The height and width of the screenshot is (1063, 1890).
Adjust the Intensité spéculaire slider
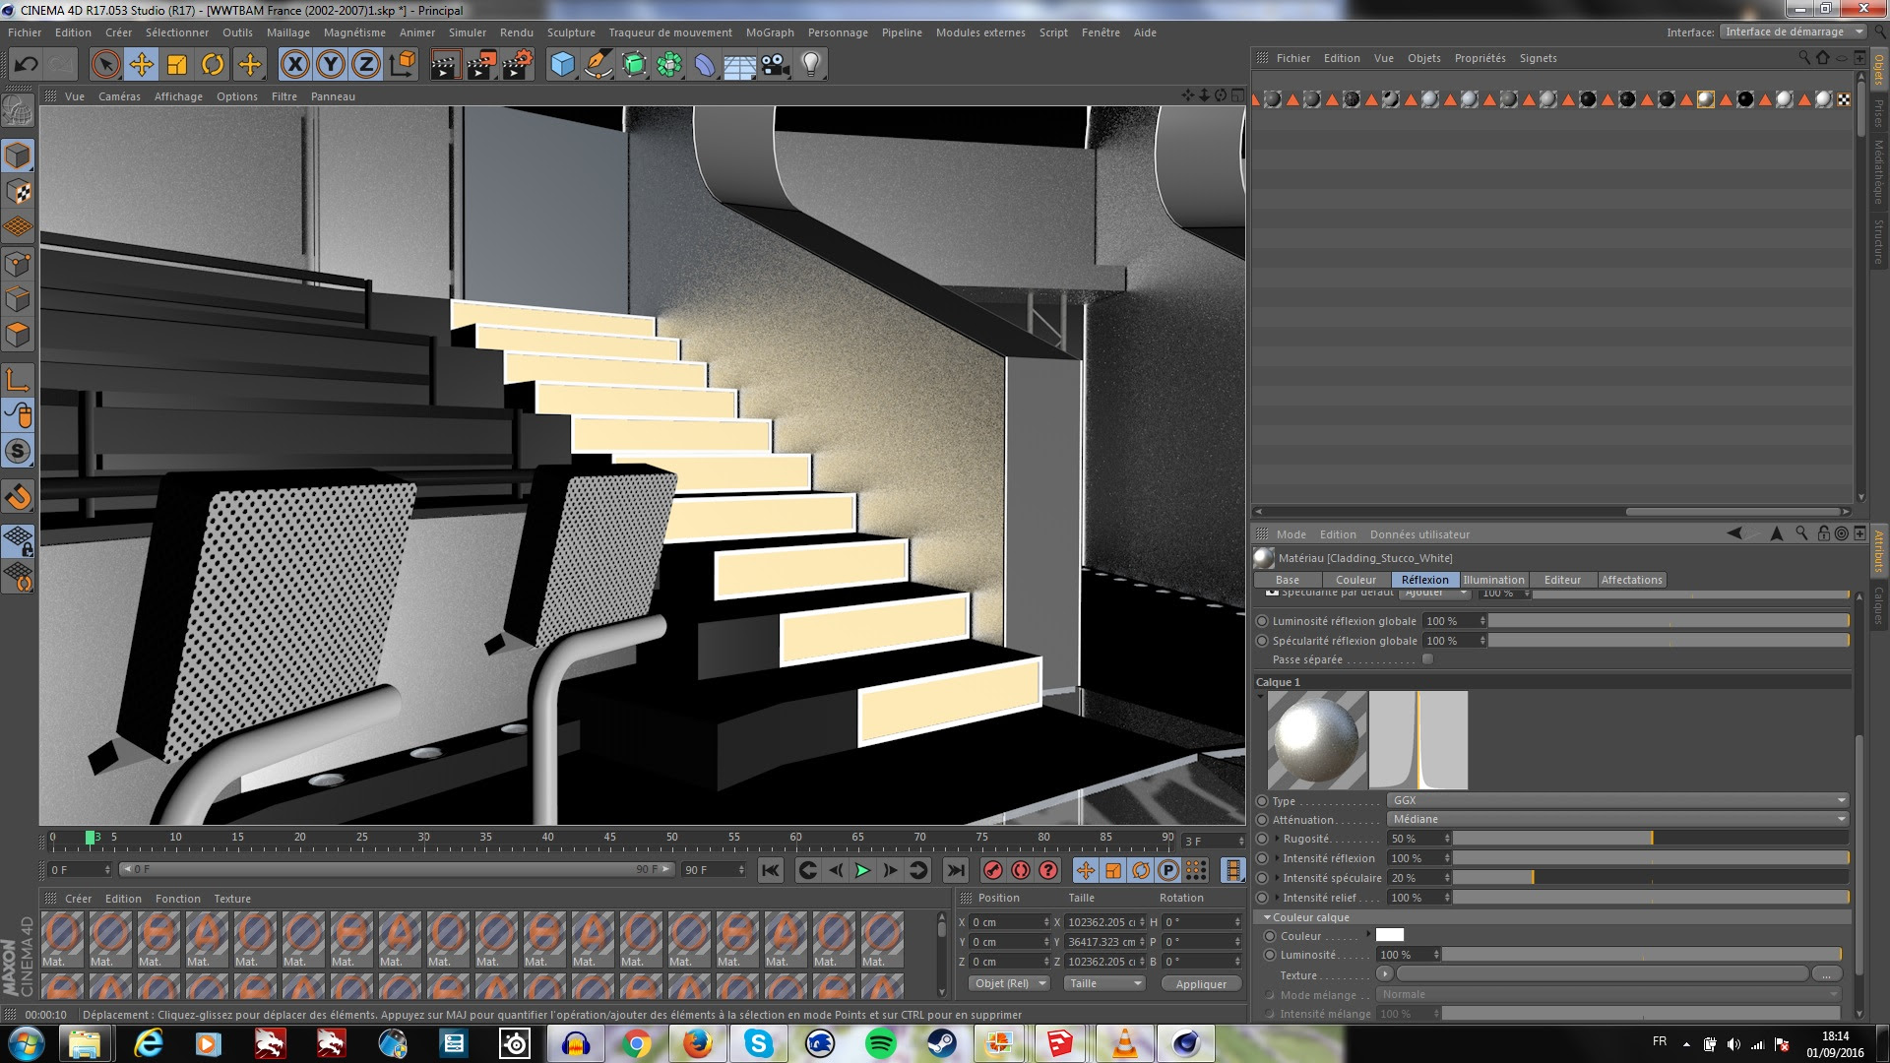coord(1651,878)
